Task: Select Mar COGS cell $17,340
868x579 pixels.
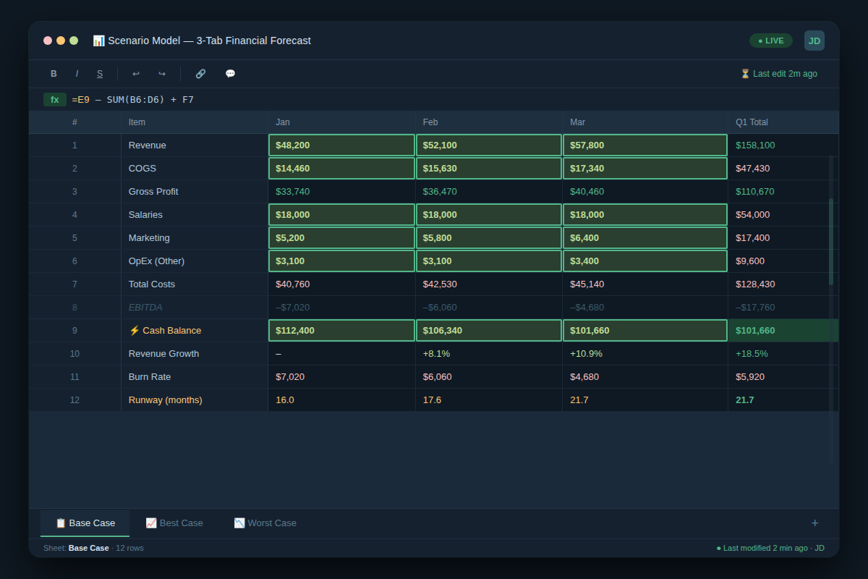Action: point(645,169)
